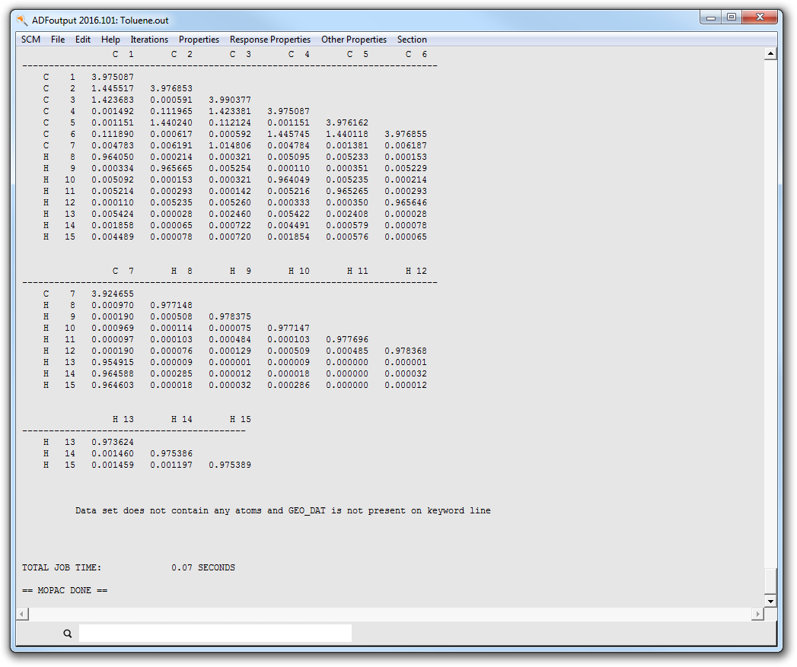Viewport: 797px width, 667px height.
Task: Open the SCM menu
Action: pyautogui.click(x=30, y=40)
